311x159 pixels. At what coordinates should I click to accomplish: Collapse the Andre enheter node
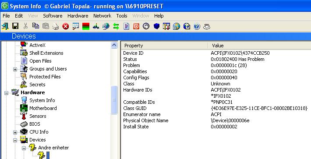(24, 148)
